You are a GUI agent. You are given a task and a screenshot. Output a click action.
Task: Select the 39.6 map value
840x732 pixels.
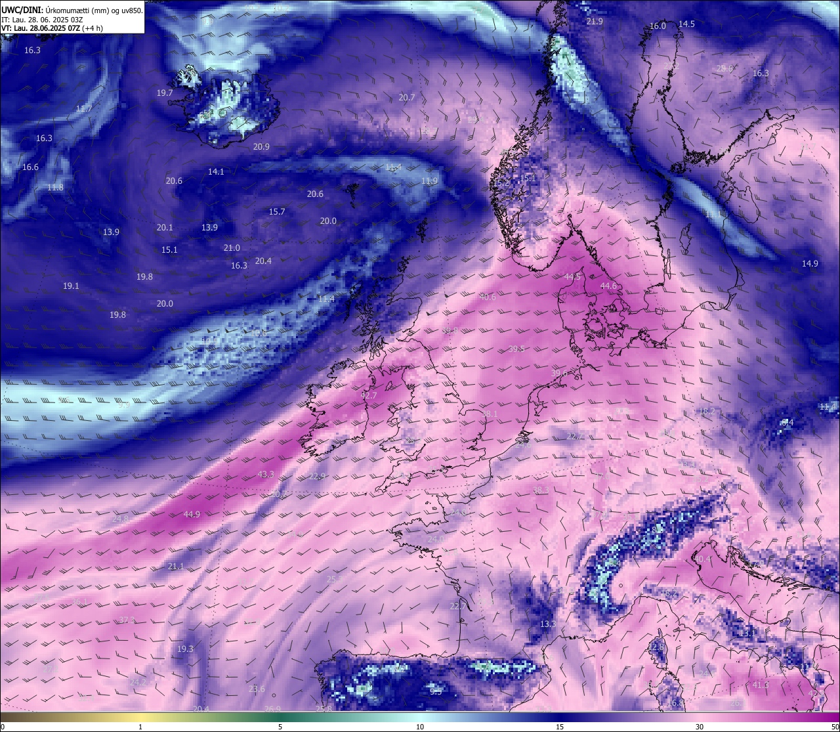pos(559,372)
